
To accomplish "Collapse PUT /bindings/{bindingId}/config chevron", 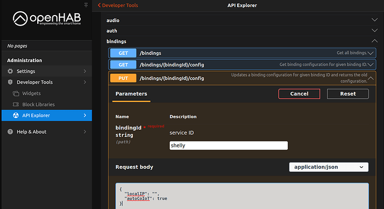I will tap(371, 78).
